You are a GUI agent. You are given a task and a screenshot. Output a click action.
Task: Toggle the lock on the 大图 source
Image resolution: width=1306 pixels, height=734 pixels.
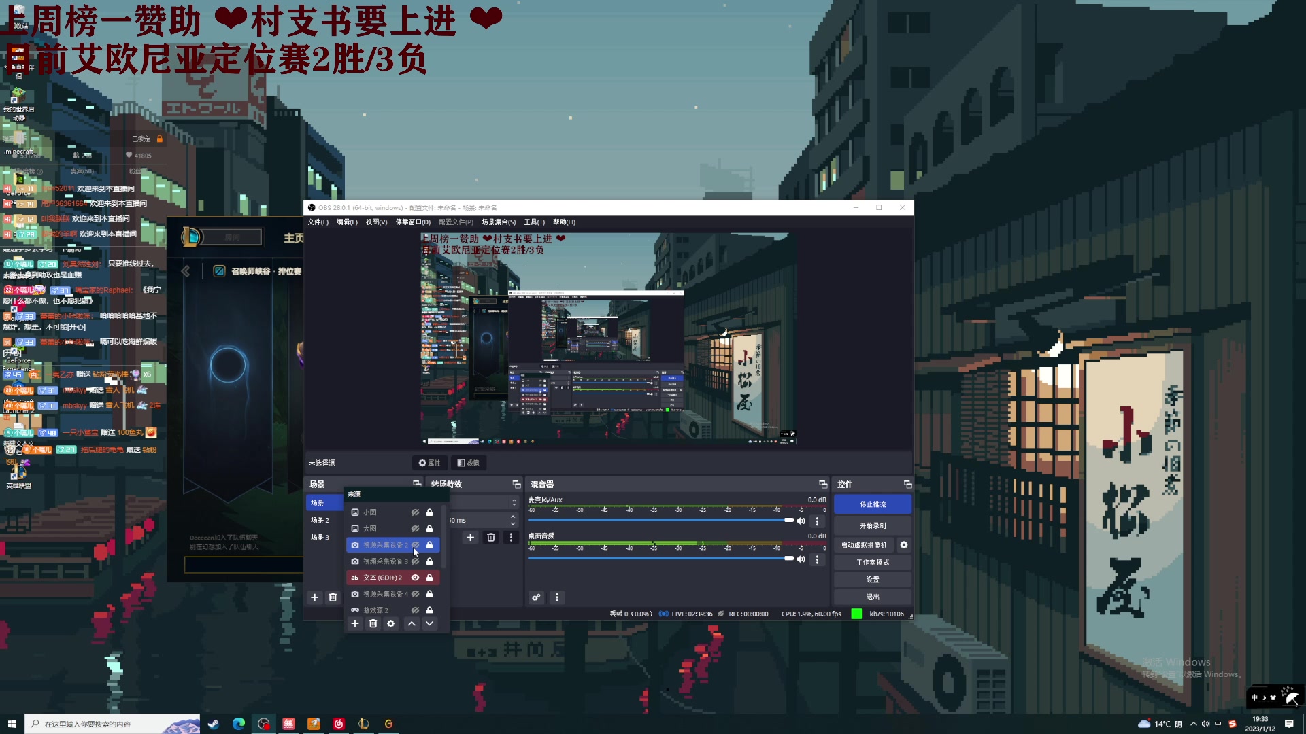pyautogui.click(x=429, y=529)
